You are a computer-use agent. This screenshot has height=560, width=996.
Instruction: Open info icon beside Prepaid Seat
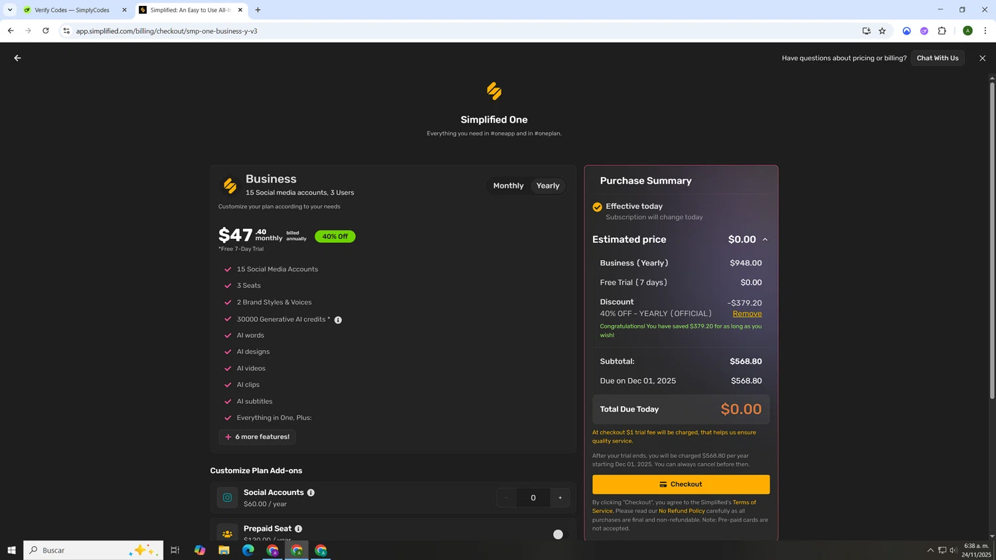pos(298,529)
